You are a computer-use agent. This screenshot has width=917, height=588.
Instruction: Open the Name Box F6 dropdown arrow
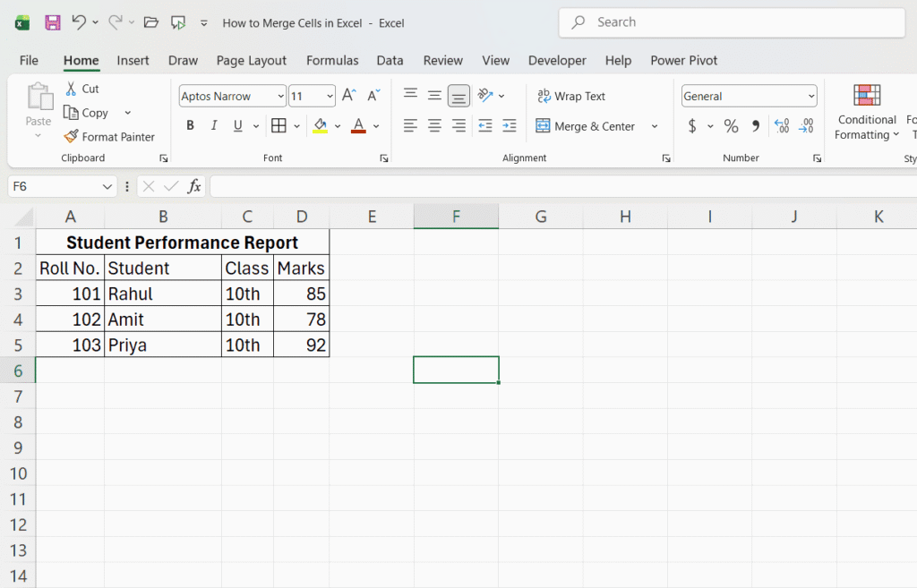[x=107, y=186]
